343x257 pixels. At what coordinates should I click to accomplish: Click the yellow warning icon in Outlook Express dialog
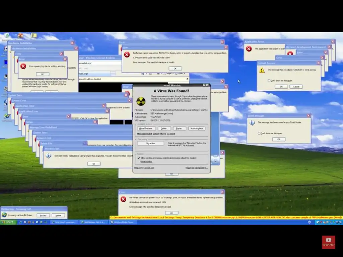pos(262,70)
